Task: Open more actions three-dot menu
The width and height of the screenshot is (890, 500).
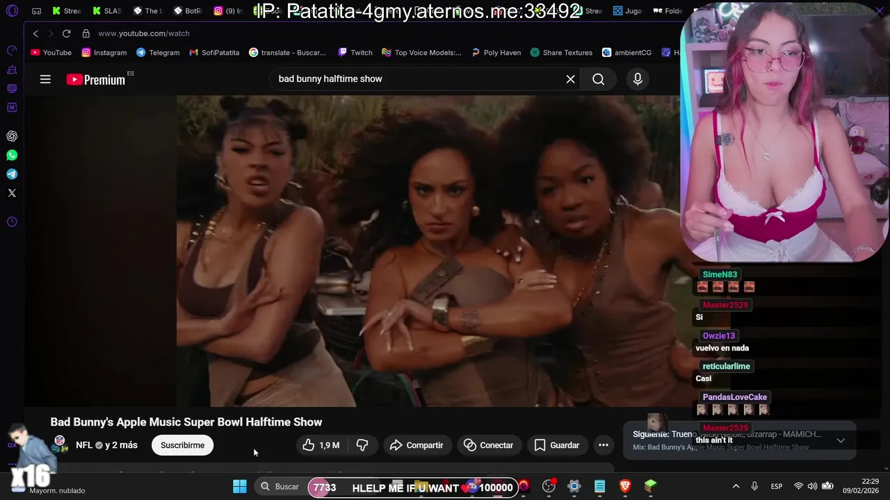Action: pos(604,445)
